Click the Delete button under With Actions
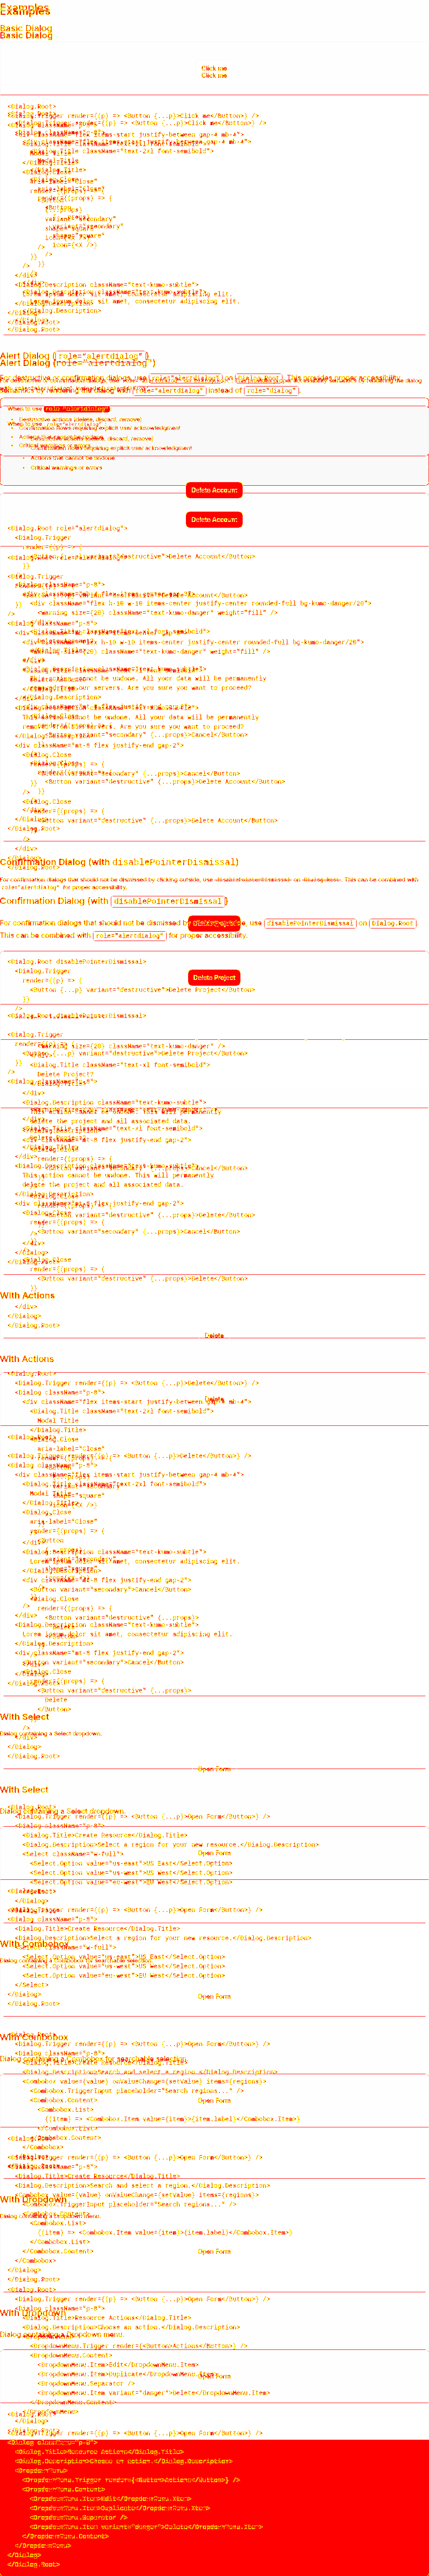The image size is (429, 2576). [214, 1336]
